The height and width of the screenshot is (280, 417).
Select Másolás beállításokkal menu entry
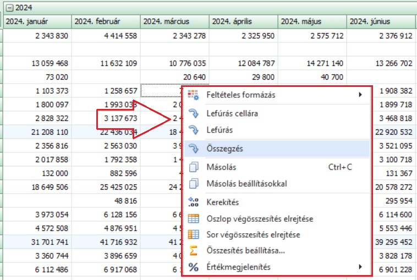pos(246,184)
